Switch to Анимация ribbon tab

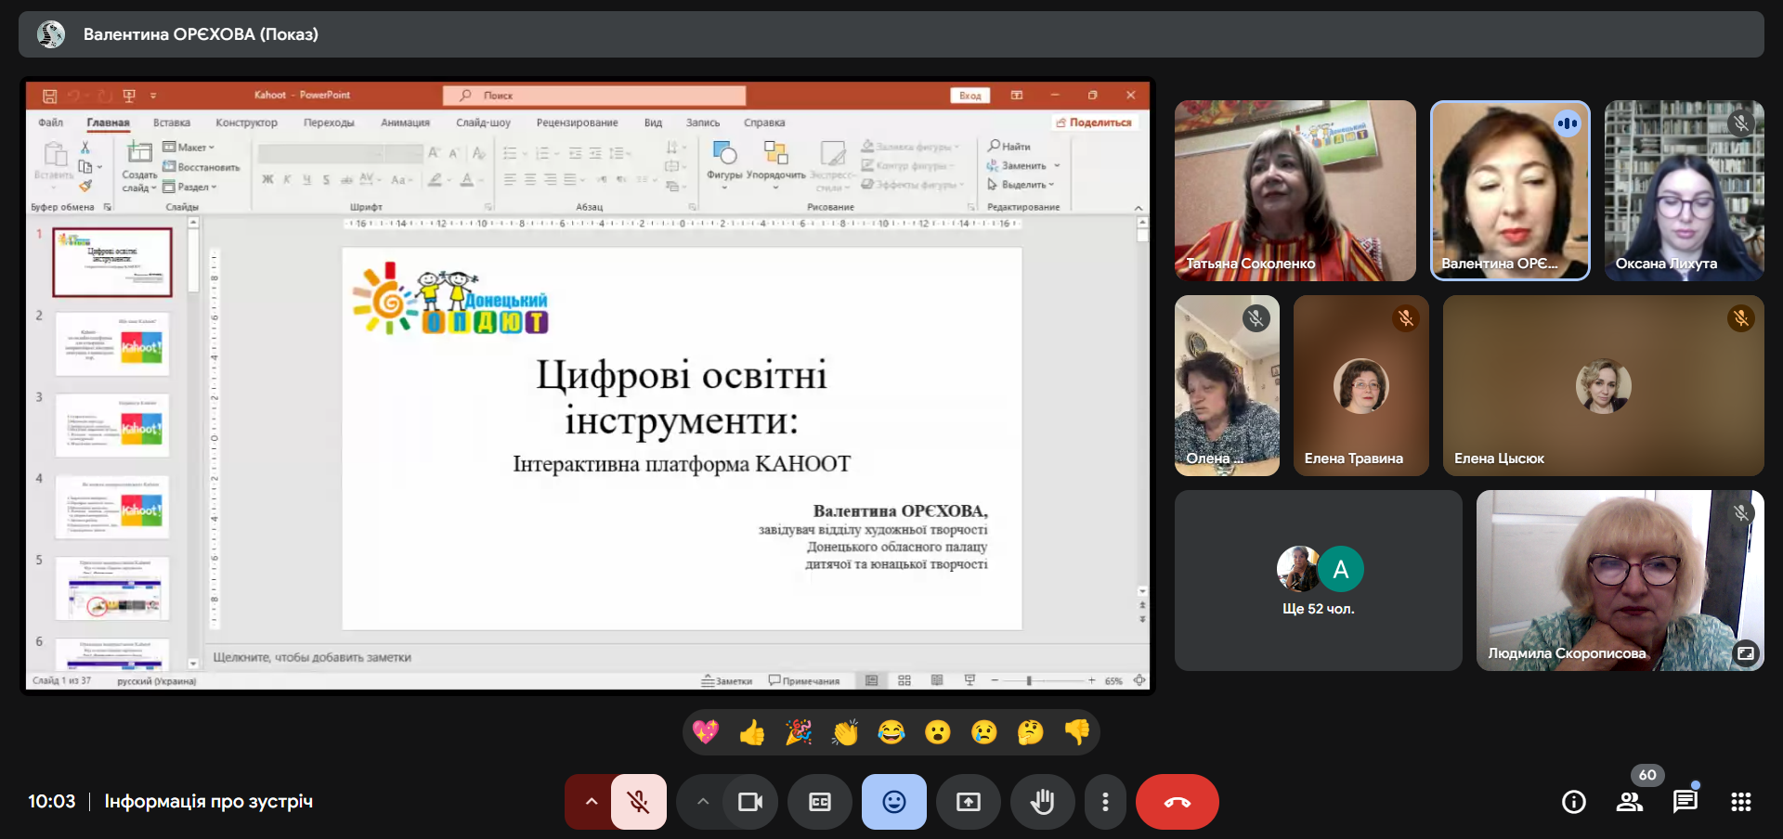pos(405,123)
